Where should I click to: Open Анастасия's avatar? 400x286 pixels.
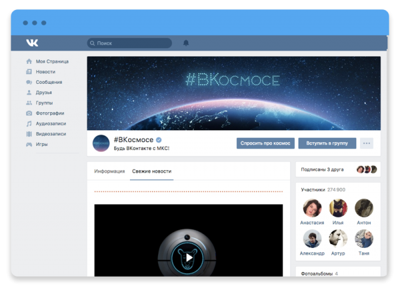coord(312,208)
